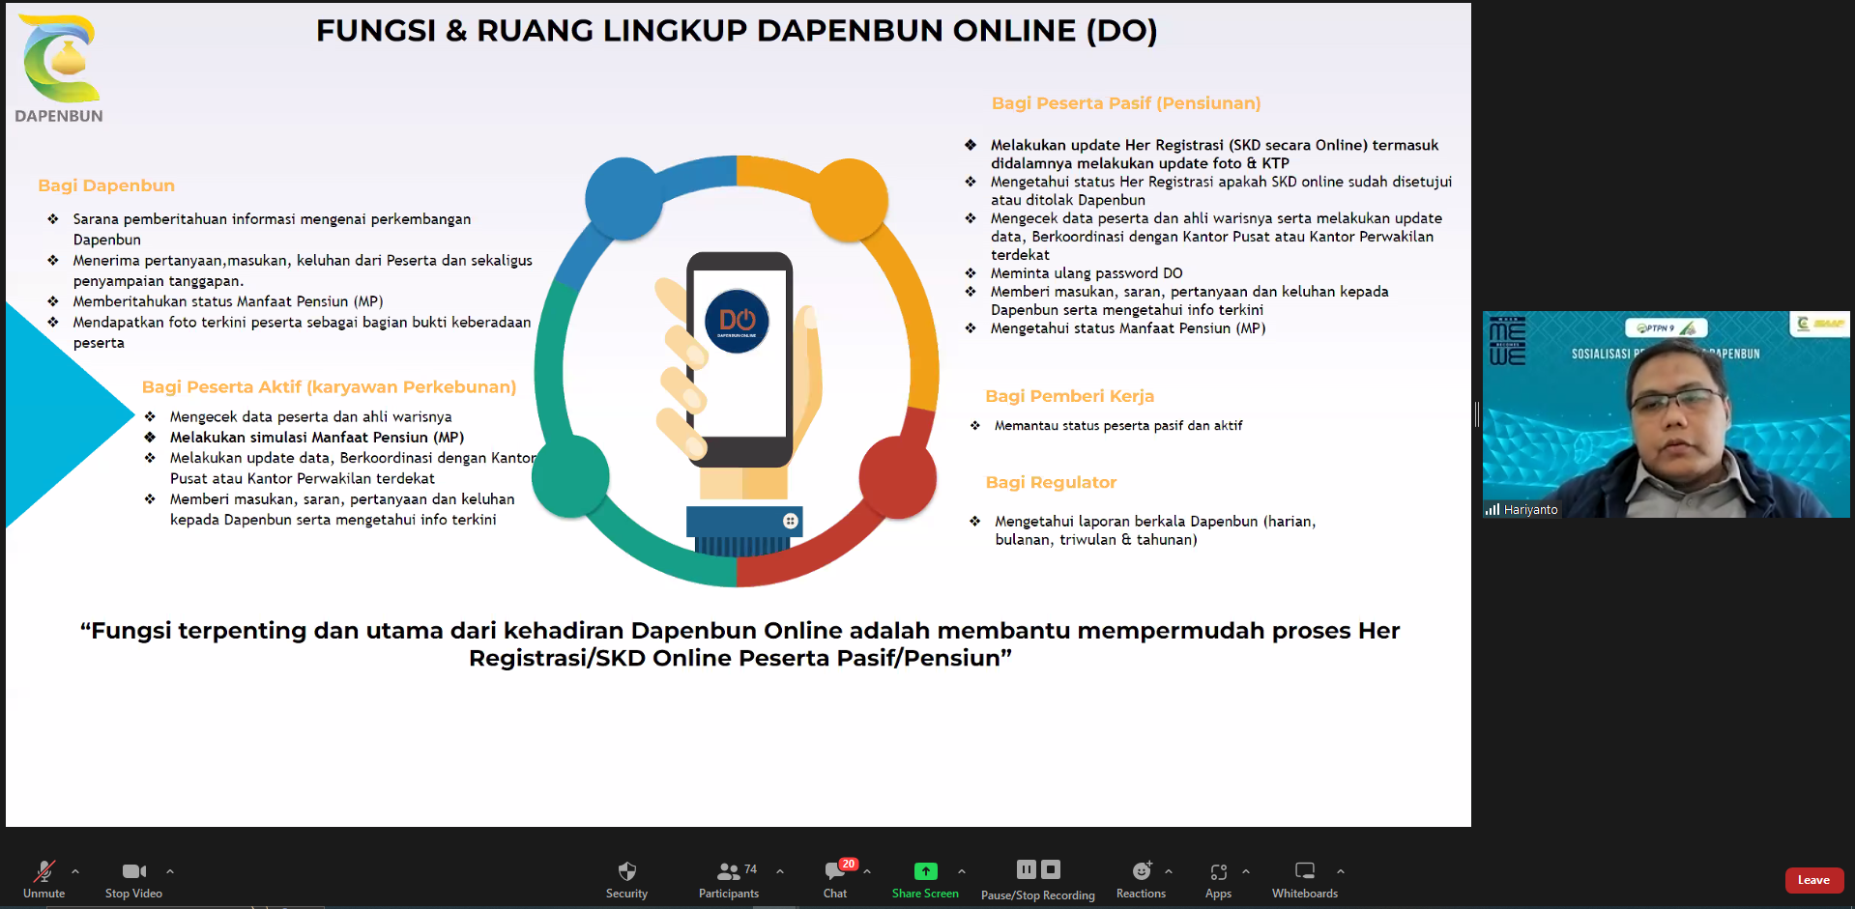Image resolution: width=1855 pixels, height=909 pixels.
Task: Click the divider handle beside video panel
Action: point(1476,414)
